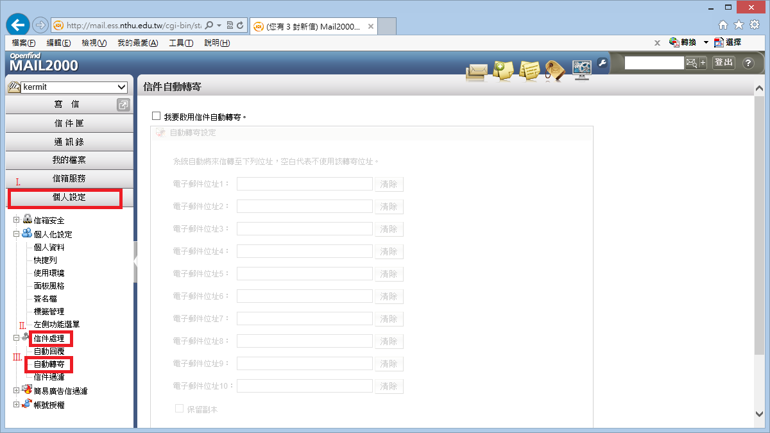770x433 pixels.
Task: Open the 我的最愛(A) menu
Action: 137,43
